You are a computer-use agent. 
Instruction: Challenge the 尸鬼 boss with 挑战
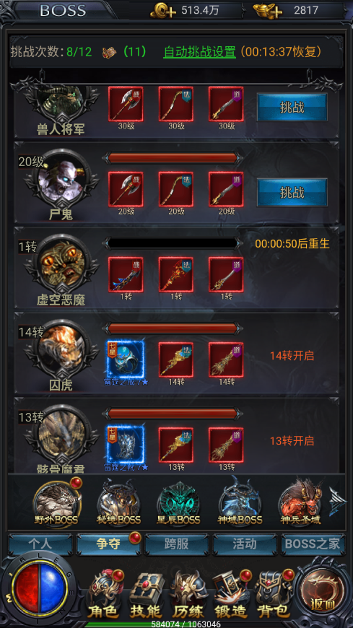coord(292,193)
